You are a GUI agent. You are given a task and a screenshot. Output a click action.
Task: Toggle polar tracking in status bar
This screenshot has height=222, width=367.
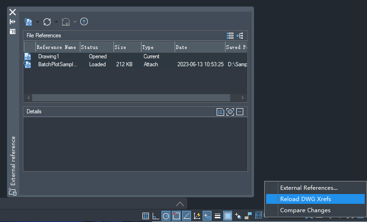point(166,215)
